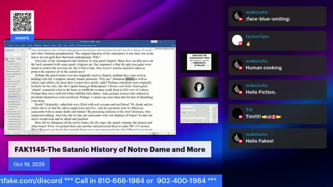
Task: Open the Navigation pane options dropdown arrow
Action: click(x=18, y=50)
